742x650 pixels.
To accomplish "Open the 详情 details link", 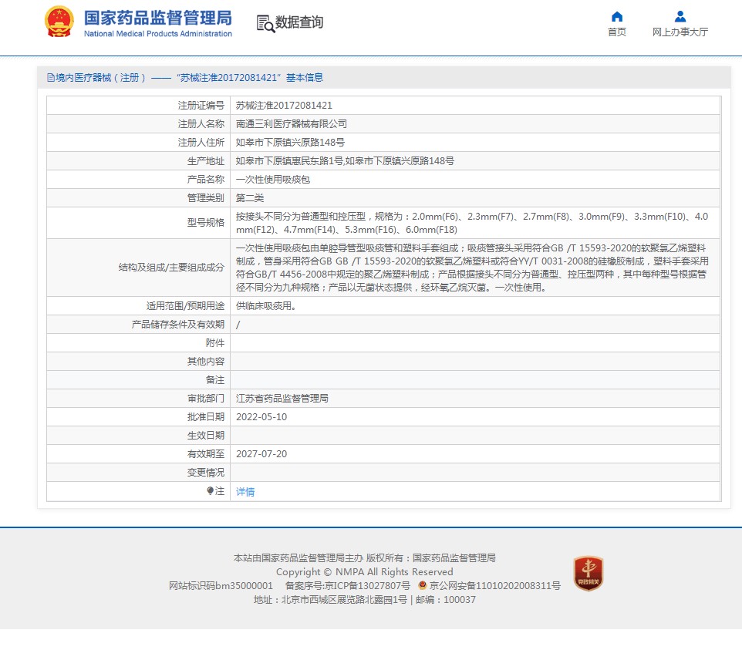I will (245, 491).
